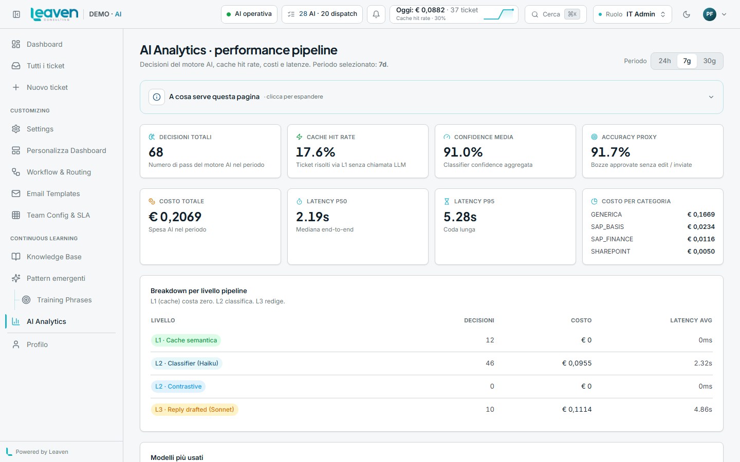Open Pattern emergenti

[62, 278]
